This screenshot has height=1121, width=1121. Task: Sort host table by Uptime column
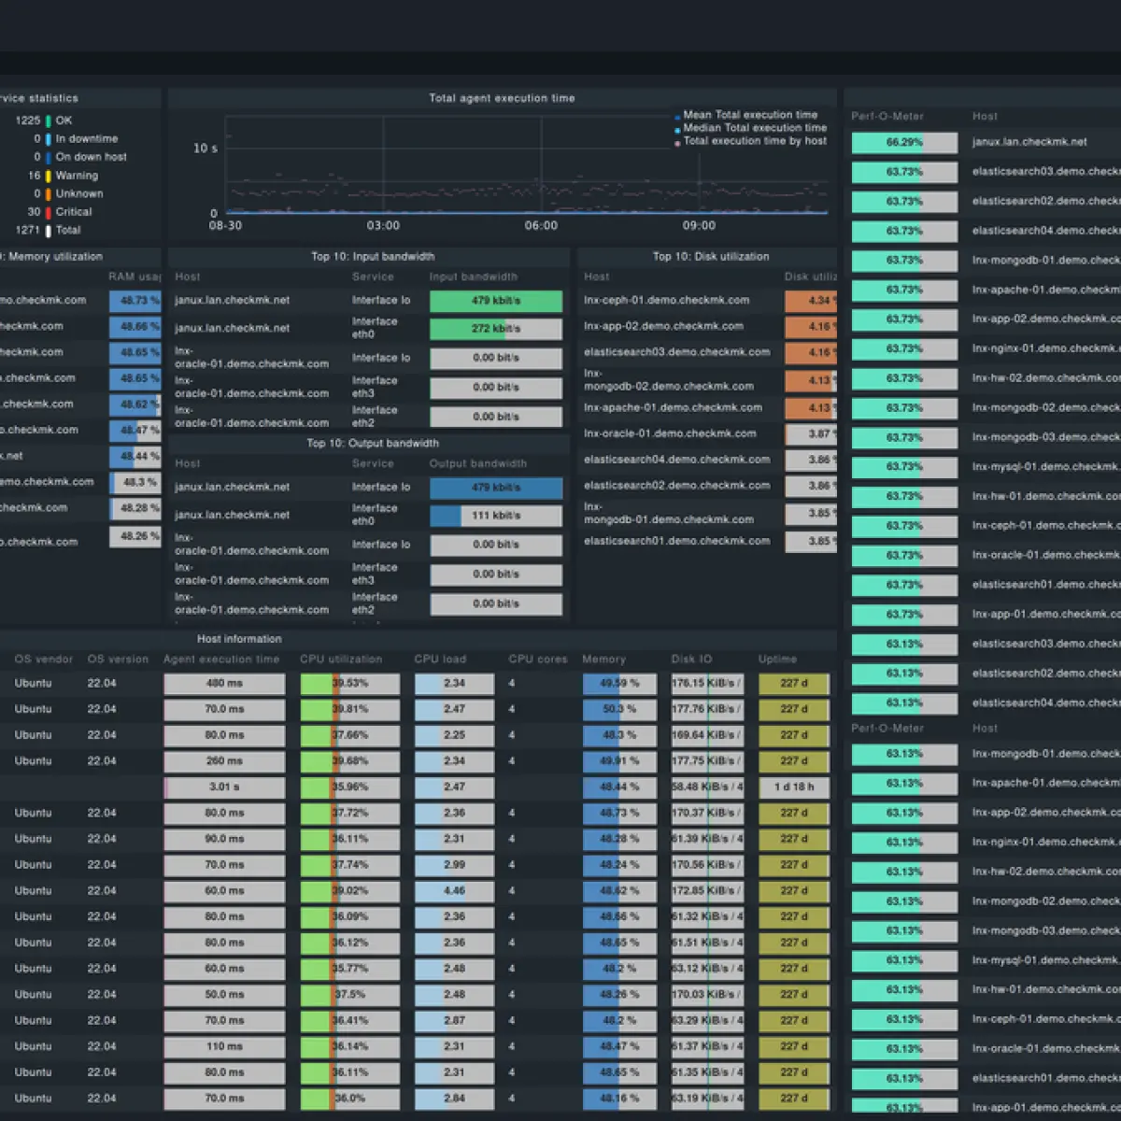tap(777, 660)
